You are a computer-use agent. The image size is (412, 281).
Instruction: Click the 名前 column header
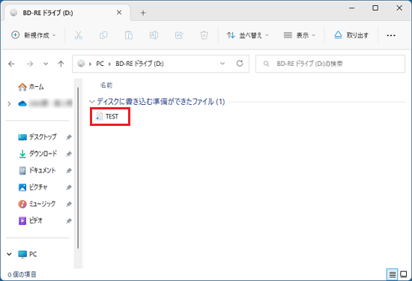click(x=106, y=85)
